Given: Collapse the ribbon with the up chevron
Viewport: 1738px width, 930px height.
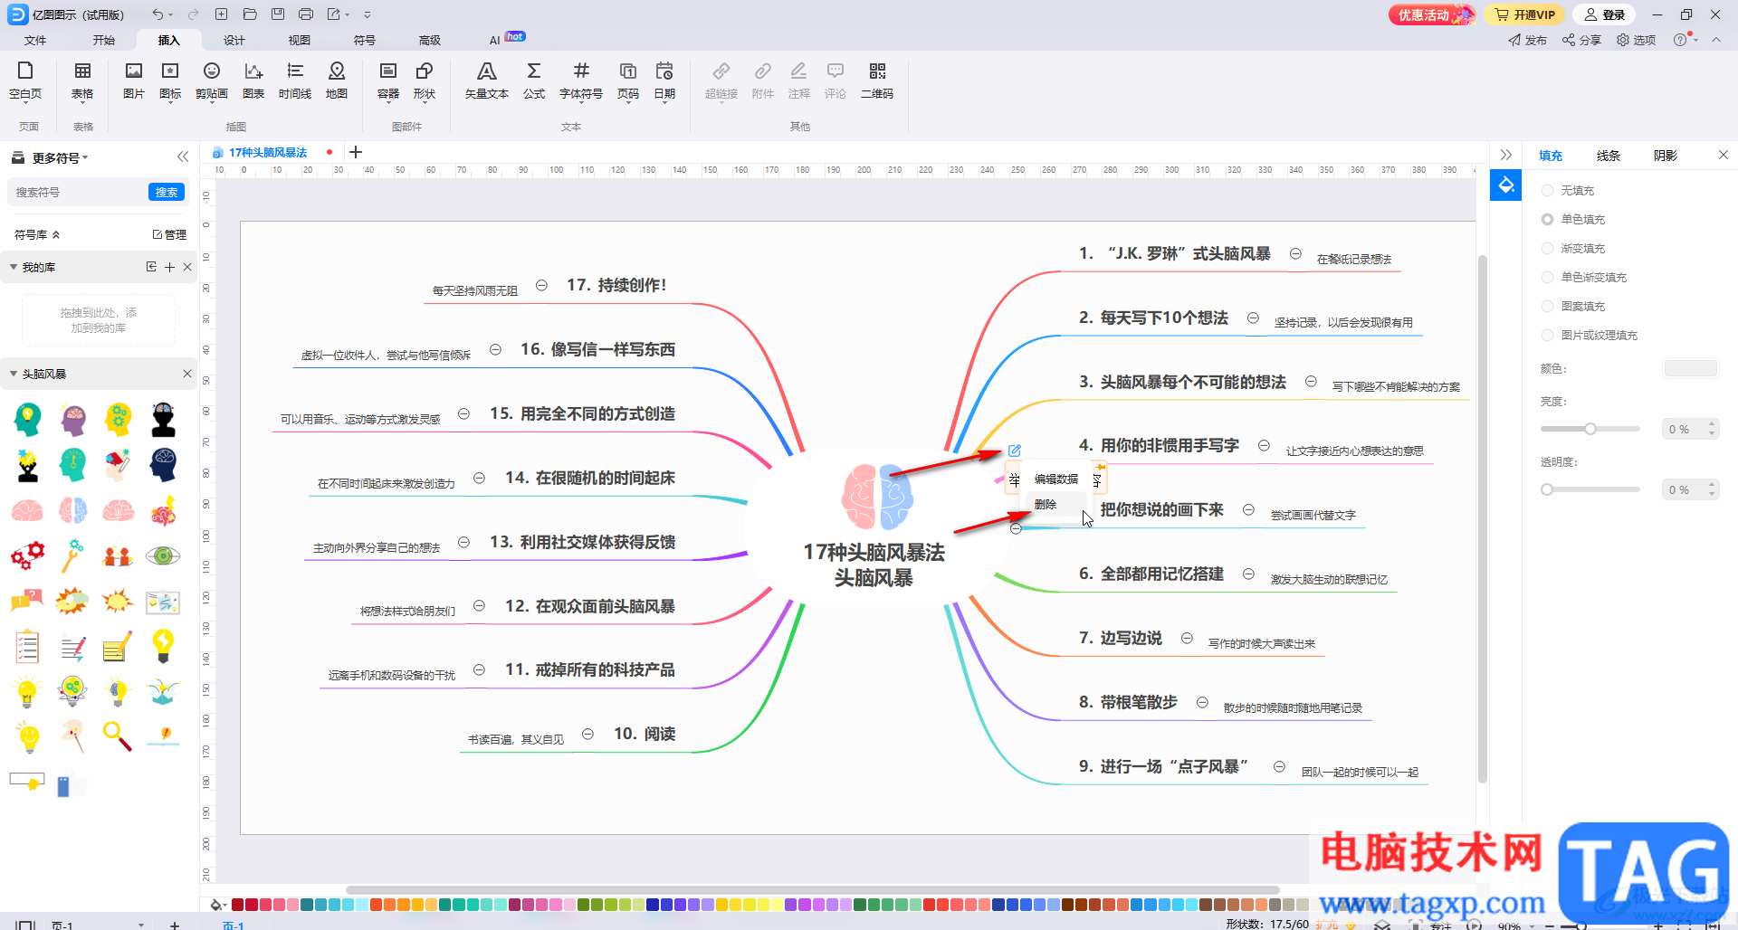Looking at the screenshot, I should (x=1715, y=40).
